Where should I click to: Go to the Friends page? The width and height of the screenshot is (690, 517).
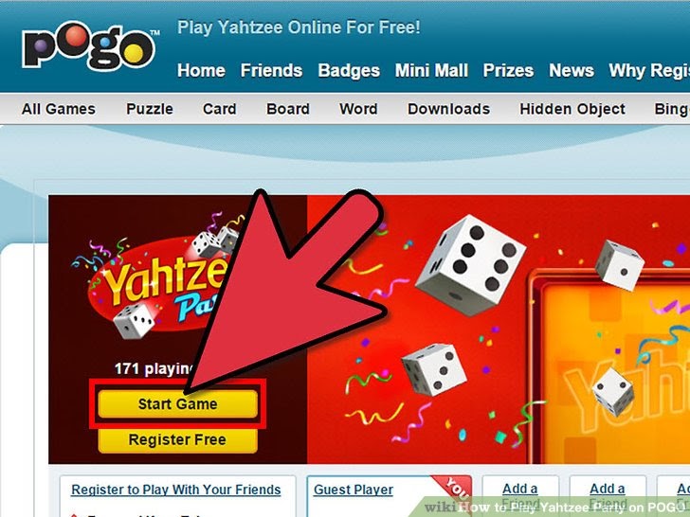click(271, 70)
